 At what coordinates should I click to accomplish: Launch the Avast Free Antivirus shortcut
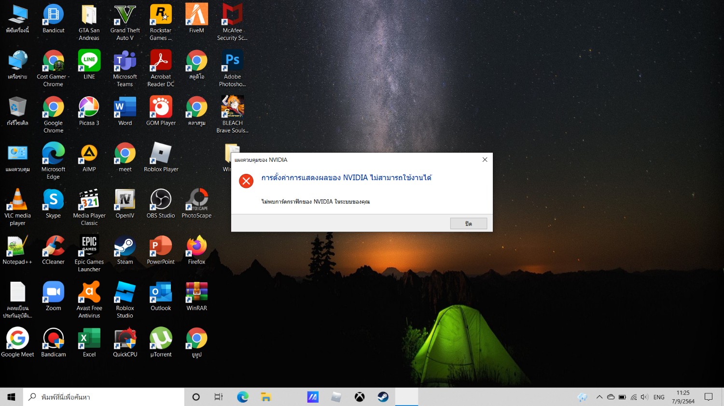89,300
